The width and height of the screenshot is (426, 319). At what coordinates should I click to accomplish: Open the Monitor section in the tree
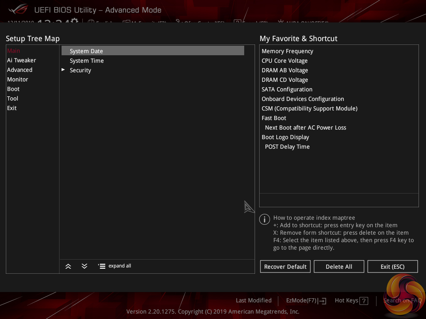pos(17,79)
